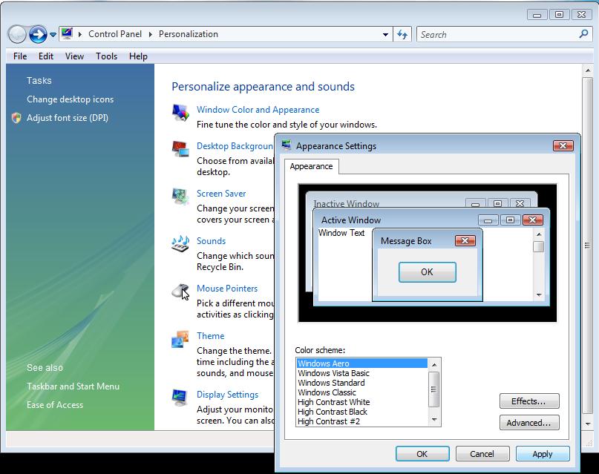Open the Tools menu
599x474 pixels.
coord(107,56)
